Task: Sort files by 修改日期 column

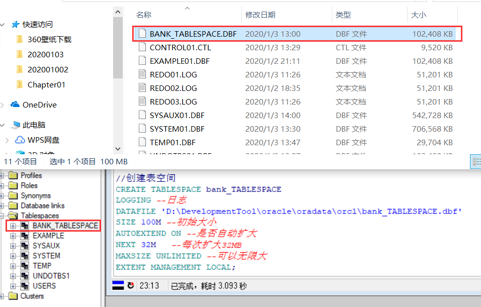Action: (260, 15)
